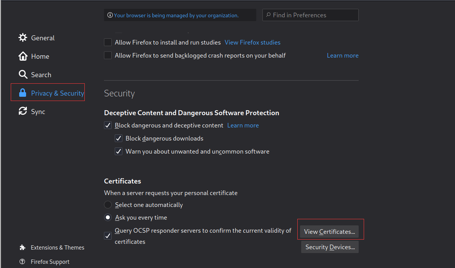Open the Security Devices dialog
455x268 pixels.
point(330,247)
